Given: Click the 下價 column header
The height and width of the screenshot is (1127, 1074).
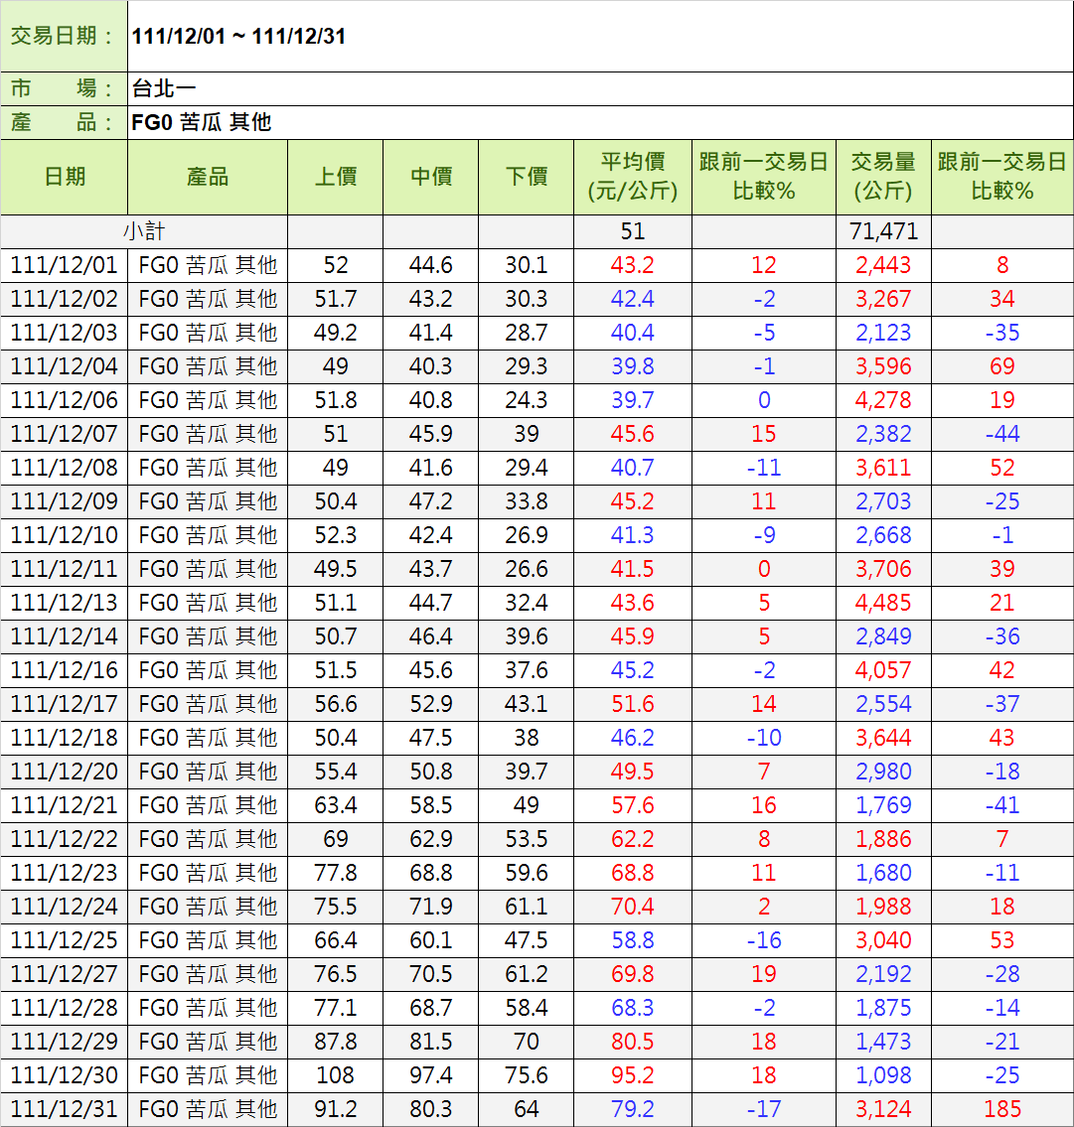Looking at the screenshot, I should [x=526, y=177].
